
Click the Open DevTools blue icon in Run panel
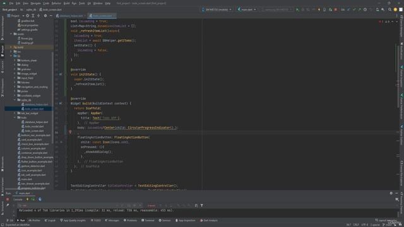point(40,199)
